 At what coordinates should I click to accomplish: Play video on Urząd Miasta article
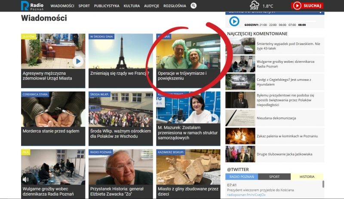[78, 61]
